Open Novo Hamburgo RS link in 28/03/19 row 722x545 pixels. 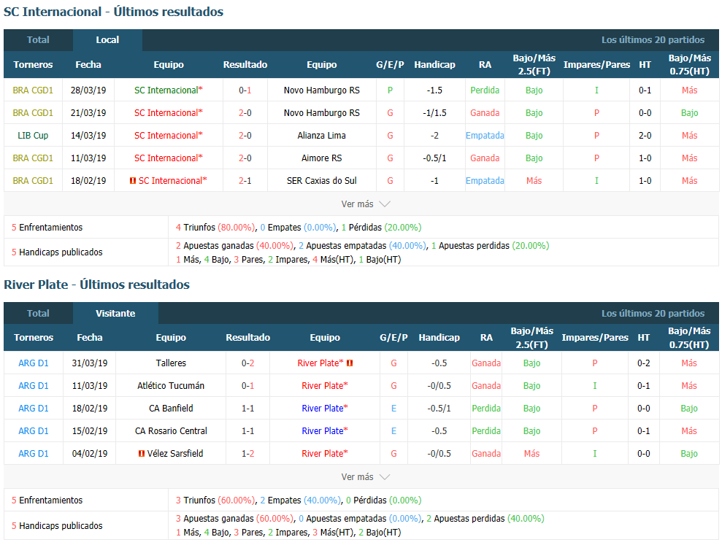(x=321, y=90)
